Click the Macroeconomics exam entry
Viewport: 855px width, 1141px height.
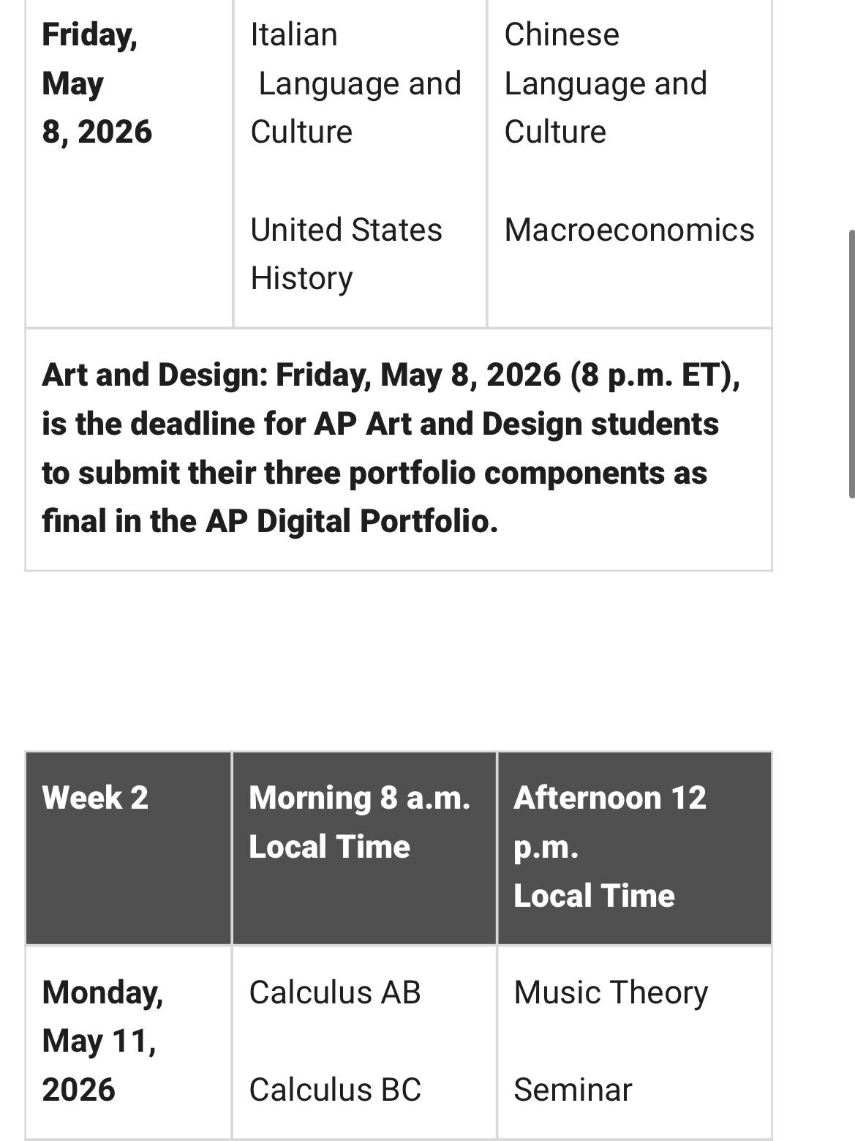tap(629, 230)
